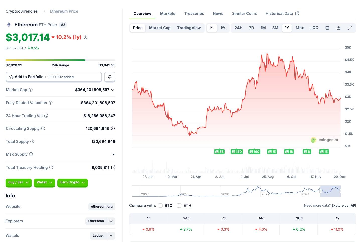The height and width of the screenshot is (242, 359).
Task: Click the right handle of range navigator
Action: [341, 191]
